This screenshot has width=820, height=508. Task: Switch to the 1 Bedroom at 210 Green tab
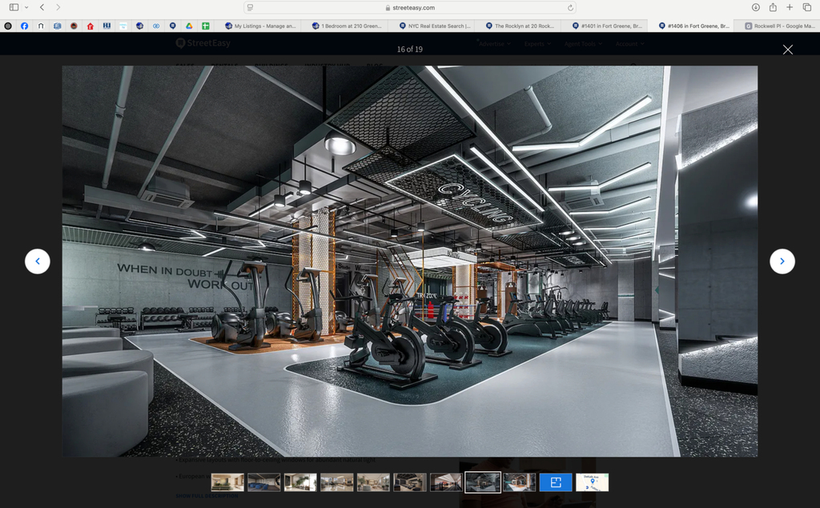(346, 26)
